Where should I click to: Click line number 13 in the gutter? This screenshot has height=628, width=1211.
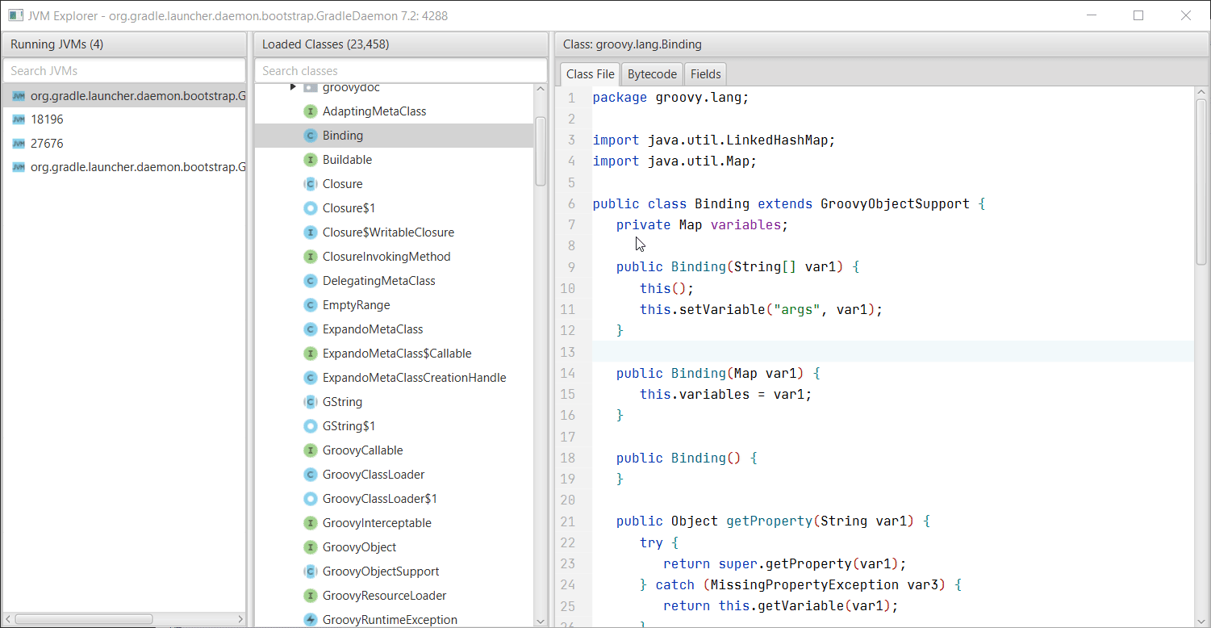tap(567, 352)
